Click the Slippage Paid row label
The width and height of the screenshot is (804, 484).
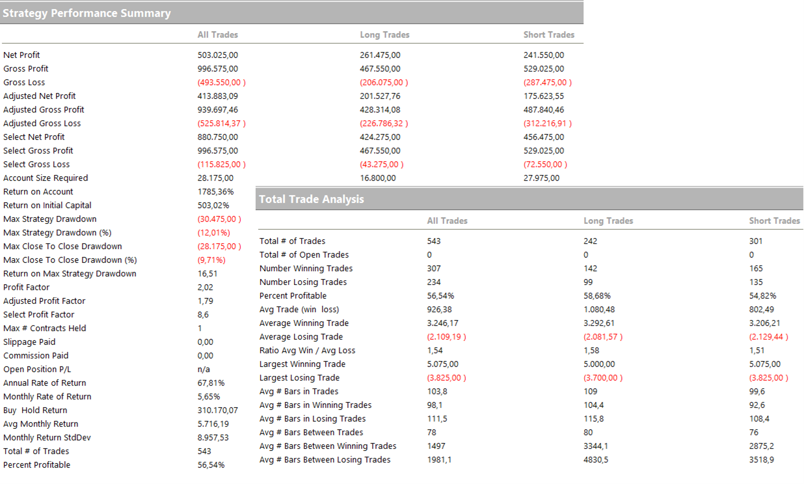coord(29,342)
